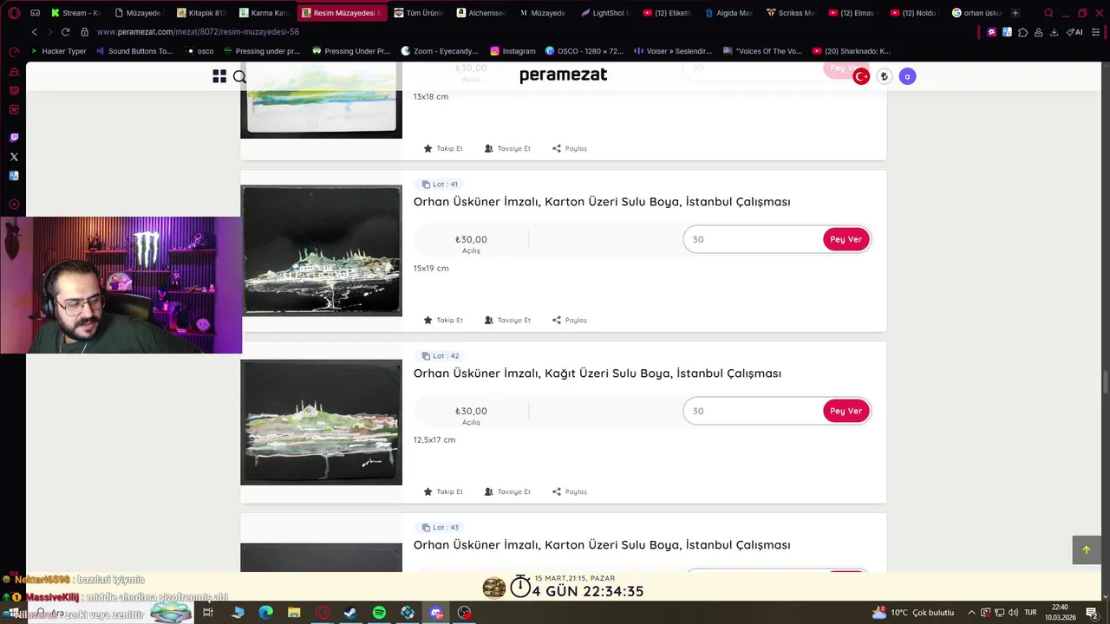
Task: Open Spotify from the taskbar
Action: (x=379, y=613)
